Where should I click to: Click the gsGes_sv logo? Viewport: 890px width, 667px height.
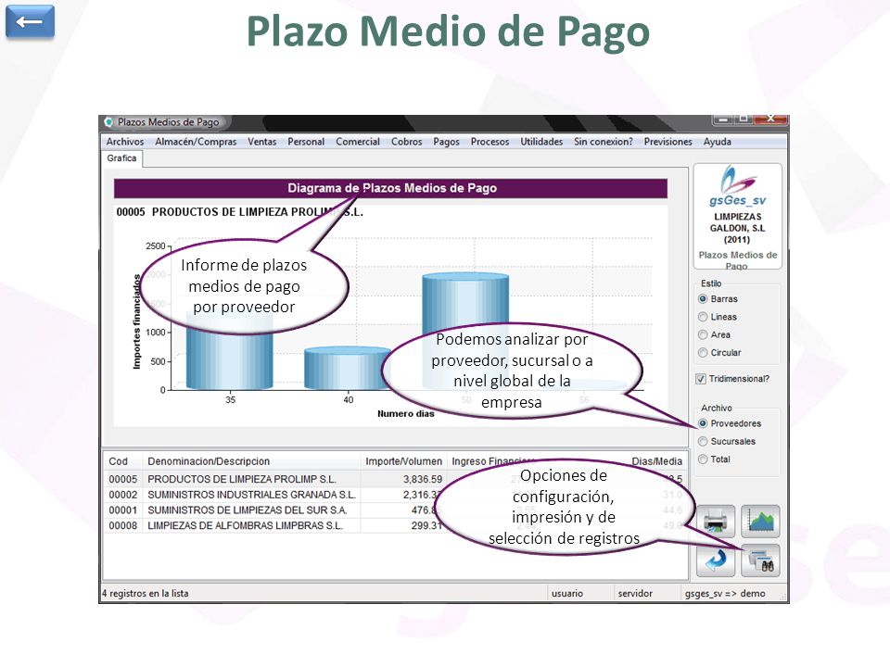click(x=737, y=186)
